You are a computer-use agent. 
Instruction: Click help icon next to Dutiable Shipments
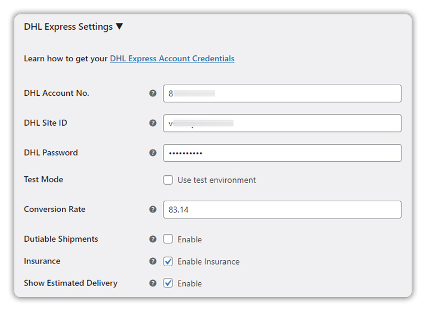[x=153, y=239]
